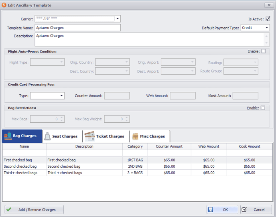This screenshot has height=217, width=276.
Task: Click the Description column filter row cell
Action: [84, 153]
